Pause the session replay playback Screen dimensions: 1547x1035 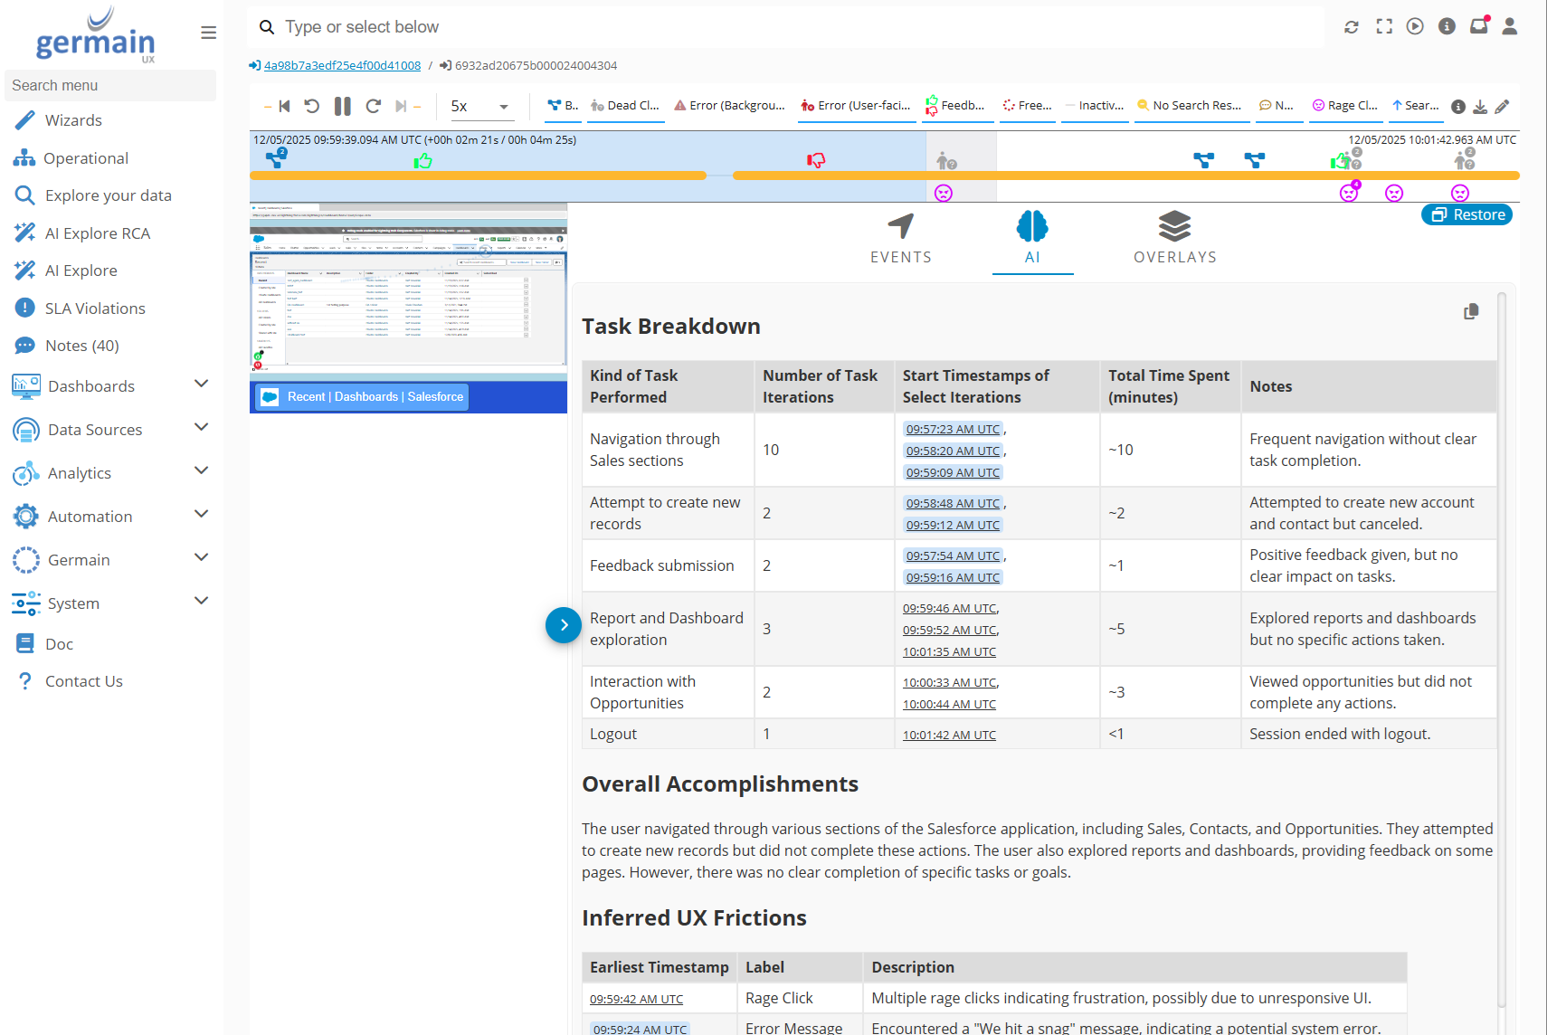(x=342, y=106)
